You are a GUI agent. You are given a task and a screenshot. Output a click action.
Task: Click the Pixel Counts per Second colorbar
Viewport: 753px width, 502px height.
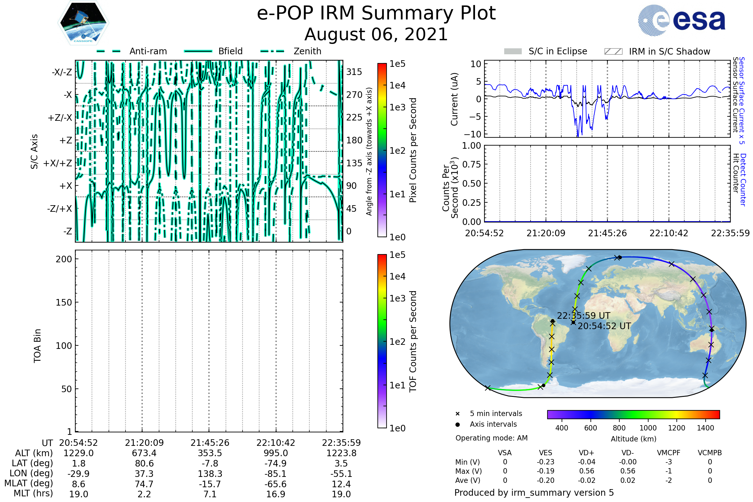382,150
